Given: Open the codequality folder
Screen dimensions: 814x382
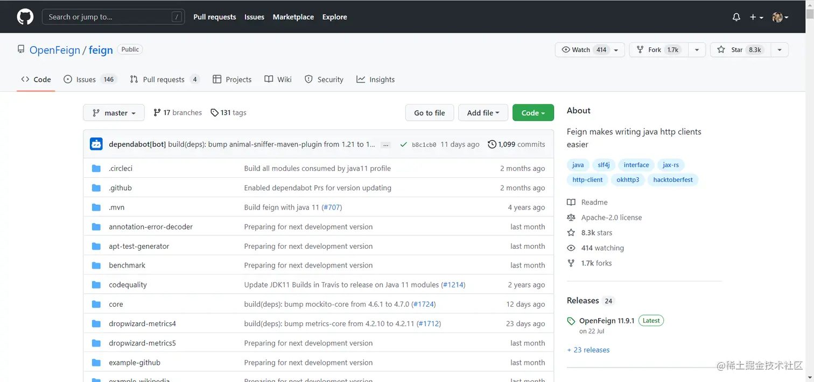Looking at the screenshot, I should (x=128, y=285).
